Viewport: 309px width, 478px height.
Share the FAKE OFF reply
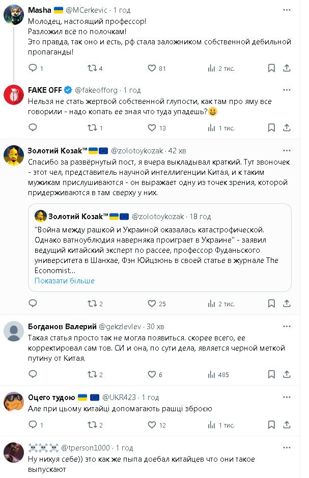tap(287, 128)
